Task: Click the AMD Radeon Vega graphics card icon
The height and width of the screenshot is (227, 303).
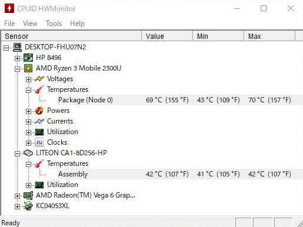Action: pyautogui.click(x=28, y=195)
